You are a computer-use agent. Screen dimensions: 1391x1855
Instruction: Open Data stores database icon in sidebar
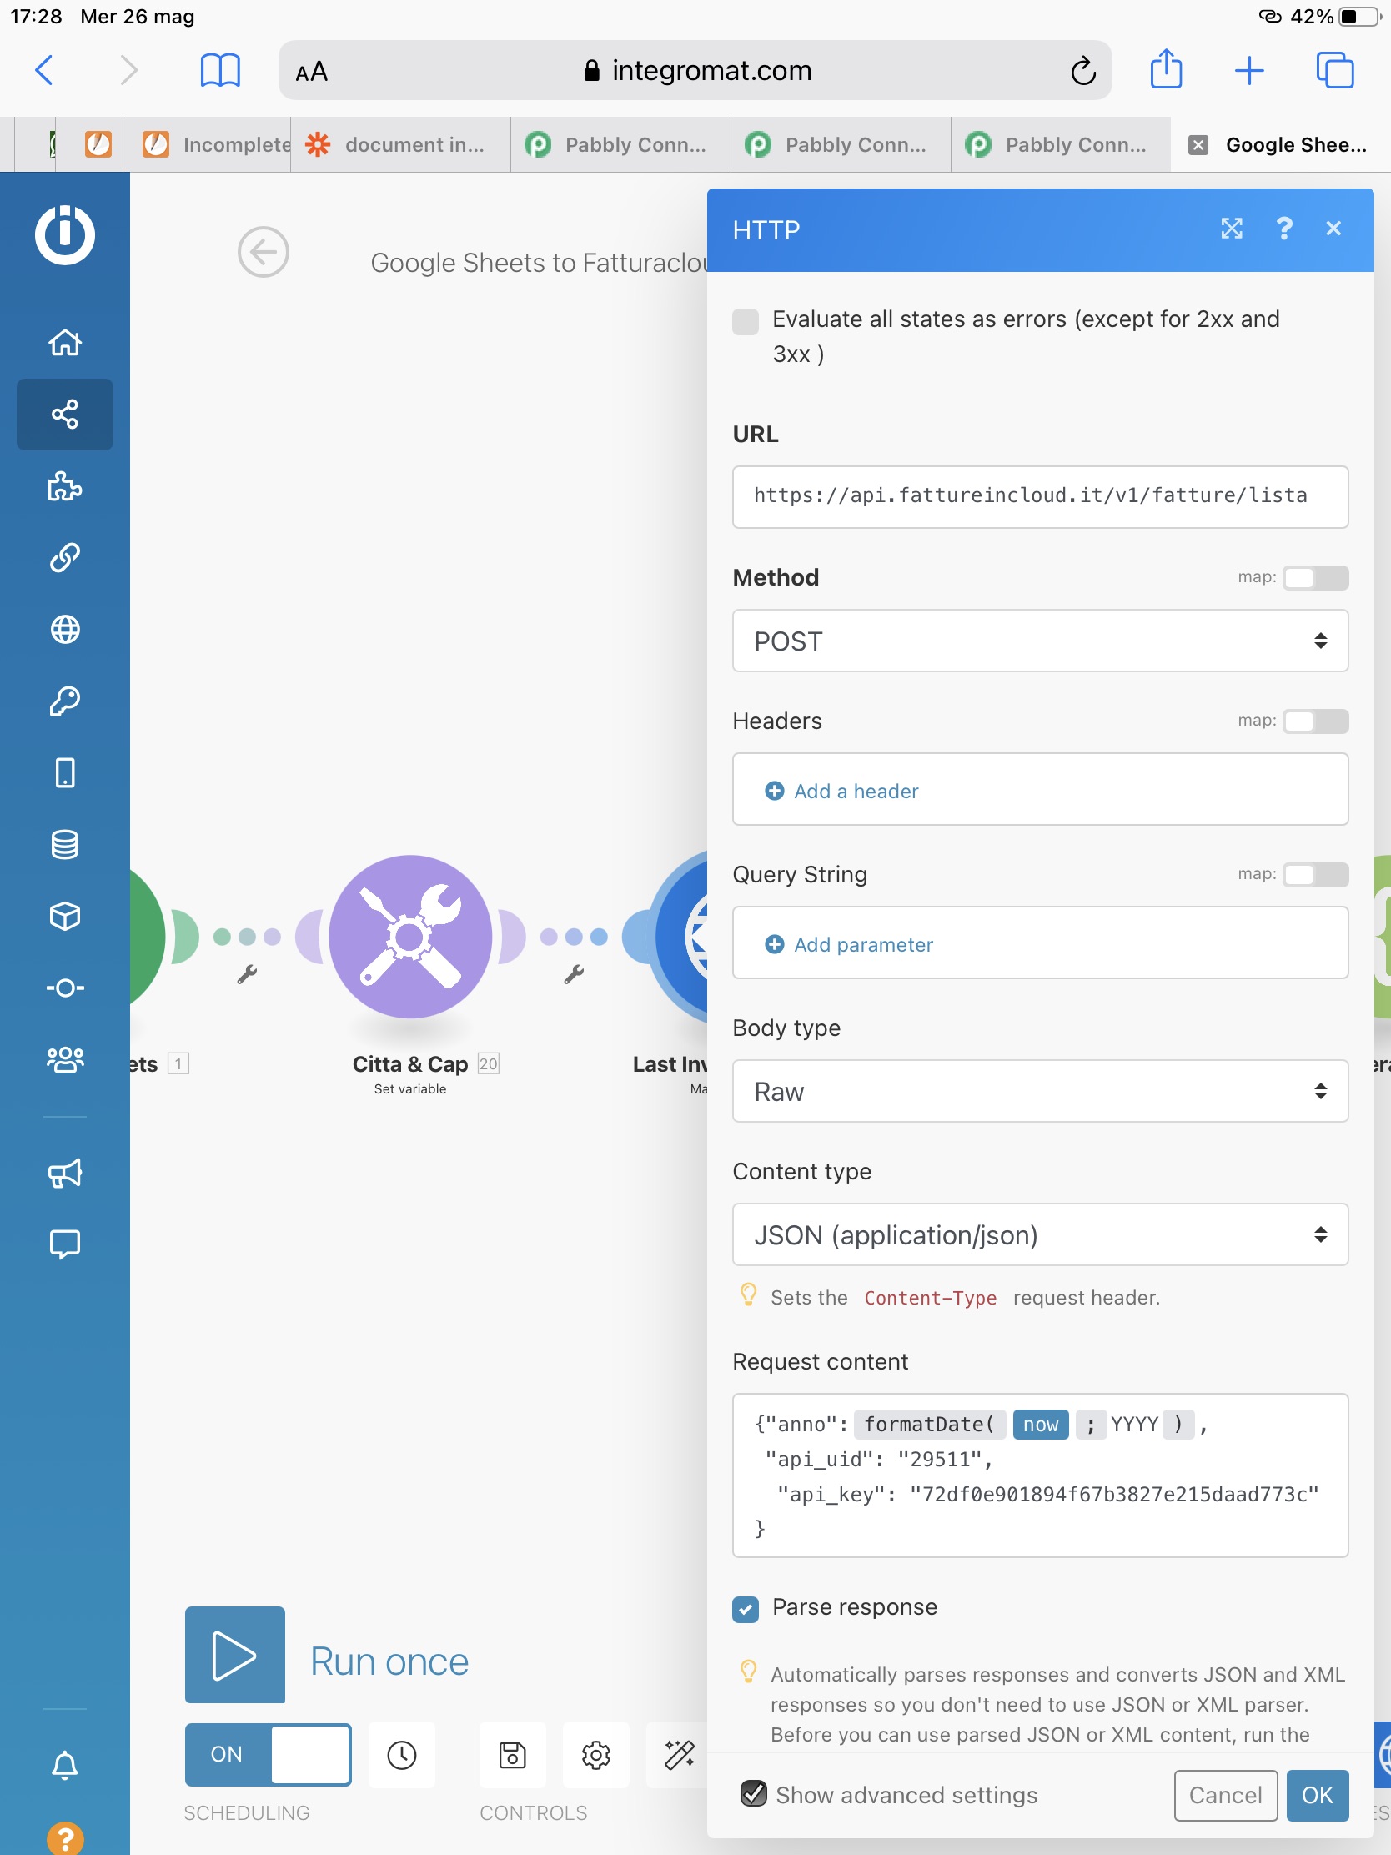point(64,844)
